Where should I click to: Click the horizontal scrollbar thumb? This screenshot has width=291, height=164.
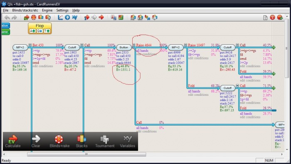86,154
